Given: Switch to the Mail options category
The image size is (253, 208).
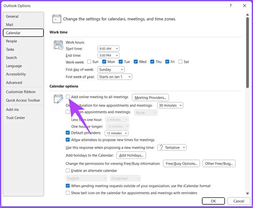Looking at the screenshot, I should coord(10,25).
